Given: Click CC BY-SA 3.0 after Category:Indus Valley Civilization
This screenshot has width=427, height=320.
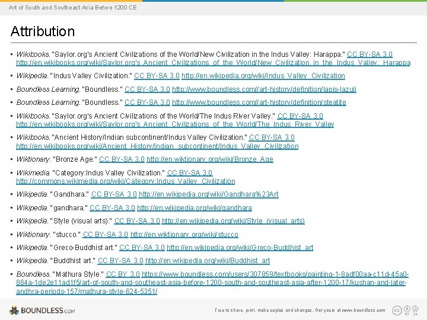Looking at the screenshot, I should click(190, 173).
